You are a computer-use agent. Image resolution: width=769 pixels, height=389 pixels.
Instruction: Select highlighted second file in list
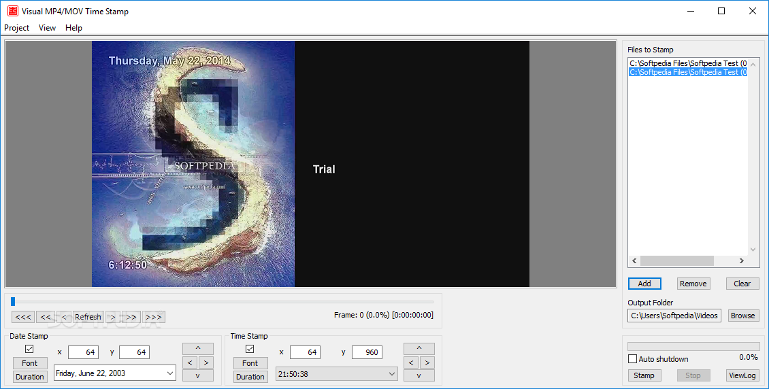688,72
